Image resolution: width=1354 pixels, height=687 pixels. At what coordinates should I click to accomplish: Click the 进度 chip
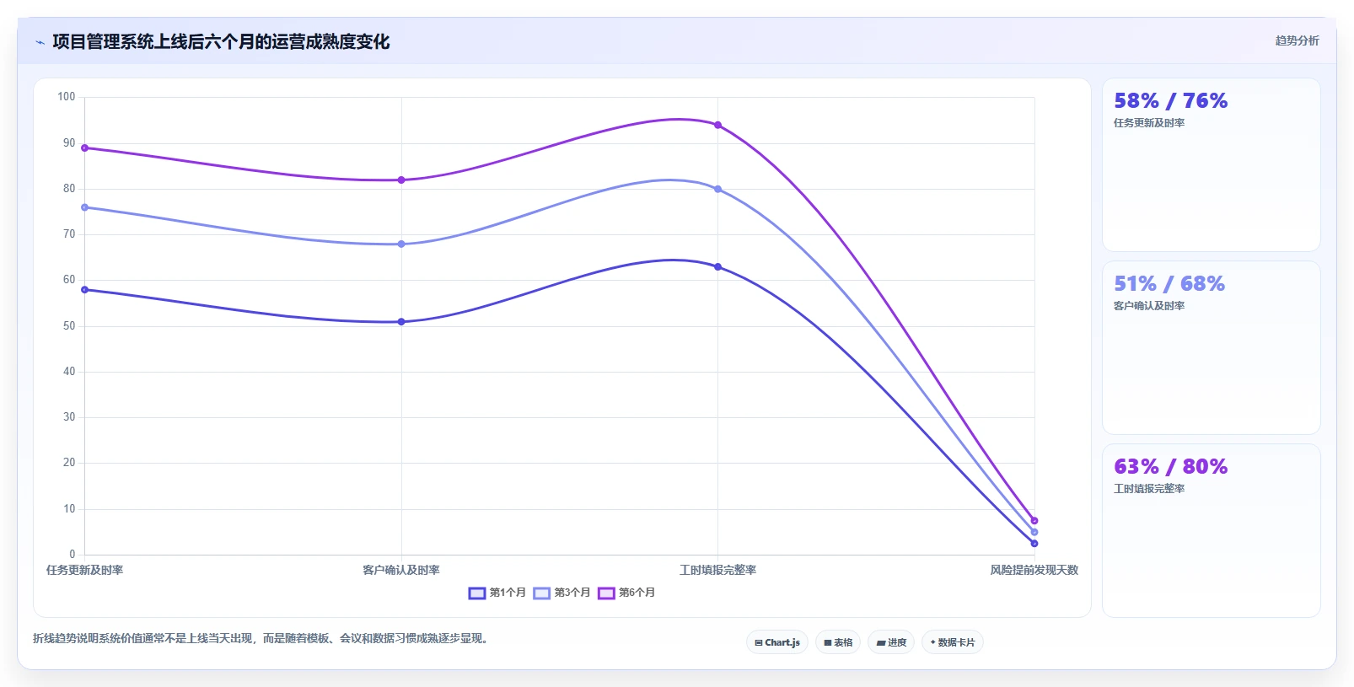(891, 642)
